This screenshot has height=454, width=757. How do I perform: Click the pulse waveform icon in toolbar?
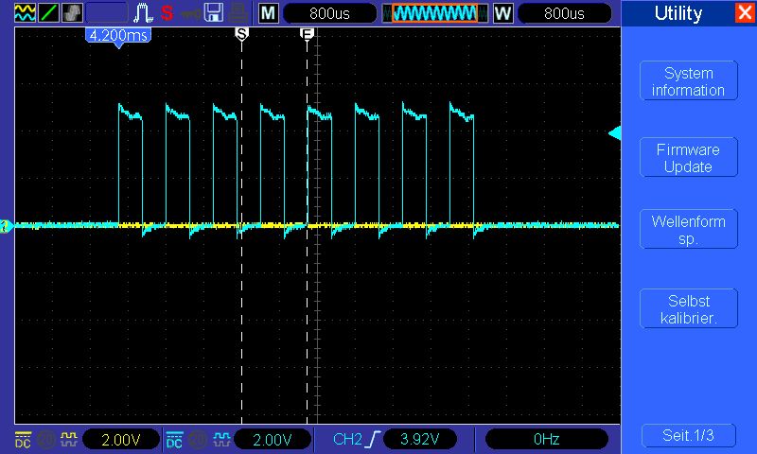point(142,13)
